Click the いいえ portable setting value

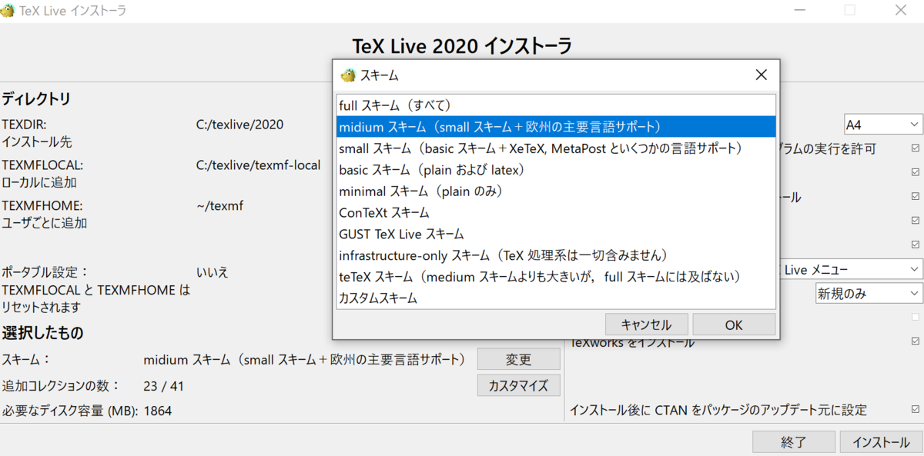(x=213, y=272)
